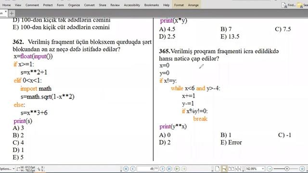
Task: Open the Convert ribbon tab
Action: 89,5
